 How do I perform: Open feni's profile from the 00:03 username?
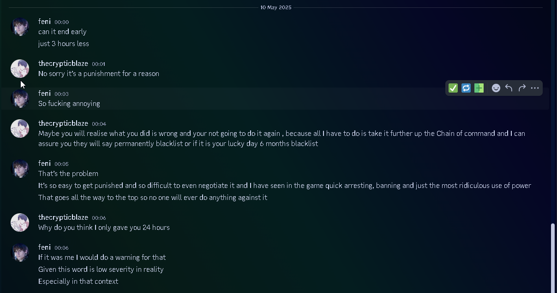click(x=44, y=94)
